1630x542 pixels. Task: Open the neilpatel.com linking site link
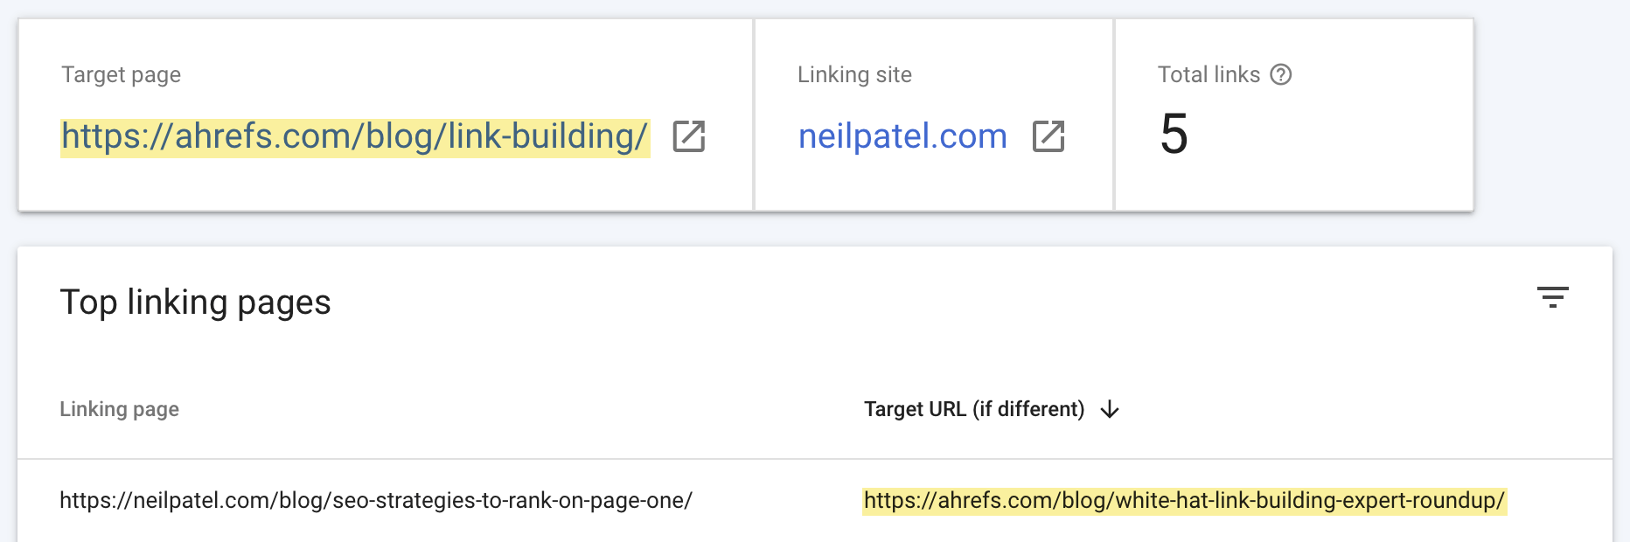pos(902,135)
